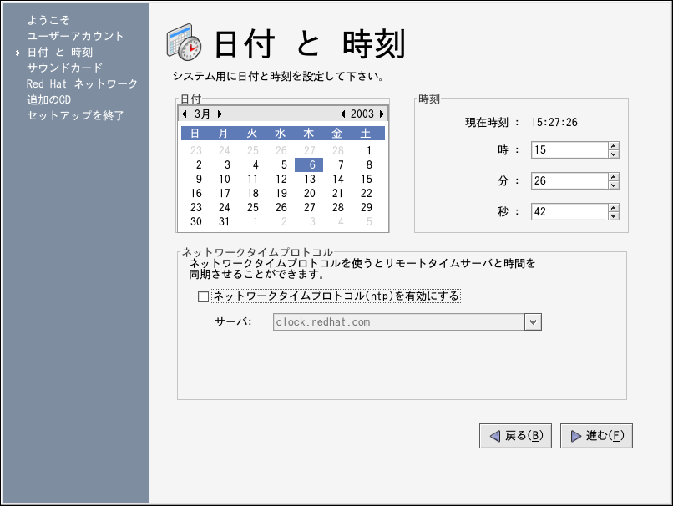Screen dimensions: 673x506
Task: Click the clock.redhat.com server field
Action: pos(397,322)
